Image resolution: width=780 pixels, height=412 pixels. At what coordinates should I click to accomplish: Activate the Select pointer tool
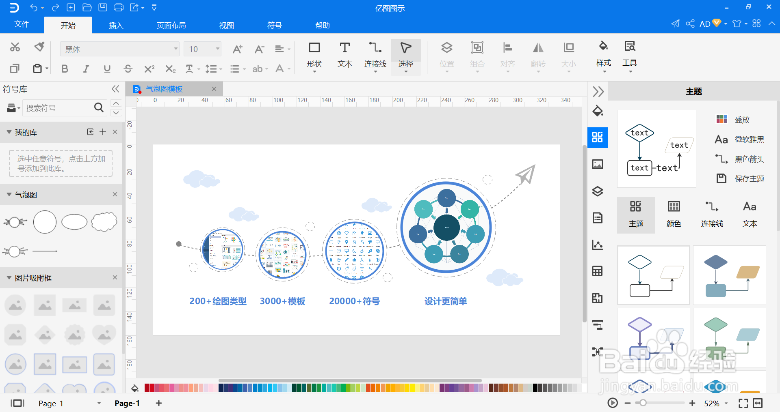point(406,56)
